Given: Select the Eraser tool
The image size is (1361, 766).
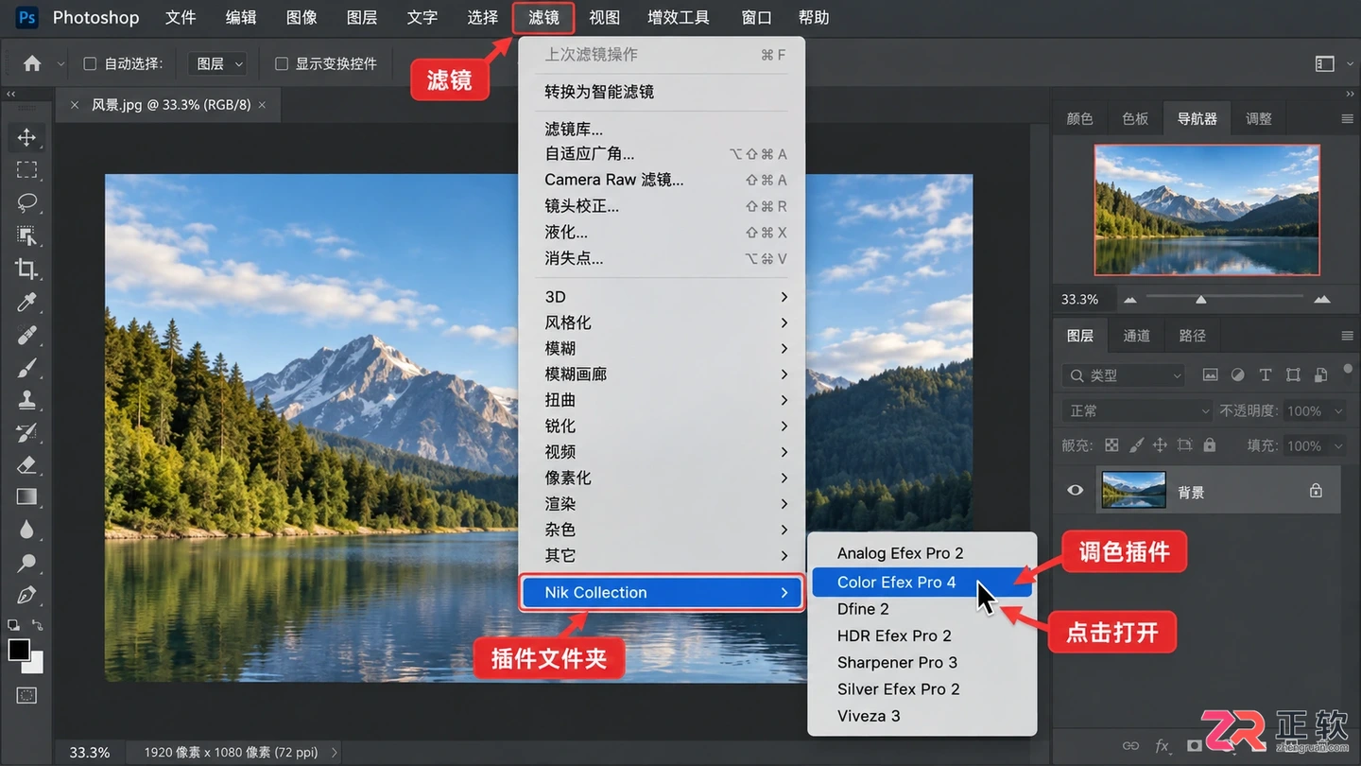Looking at the screenshot, I should point(26,465).
